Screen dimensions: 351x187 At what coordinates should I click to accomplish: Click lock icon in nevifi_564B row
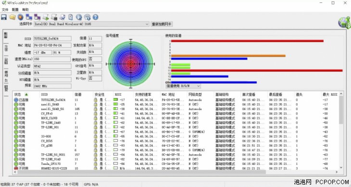95,104
